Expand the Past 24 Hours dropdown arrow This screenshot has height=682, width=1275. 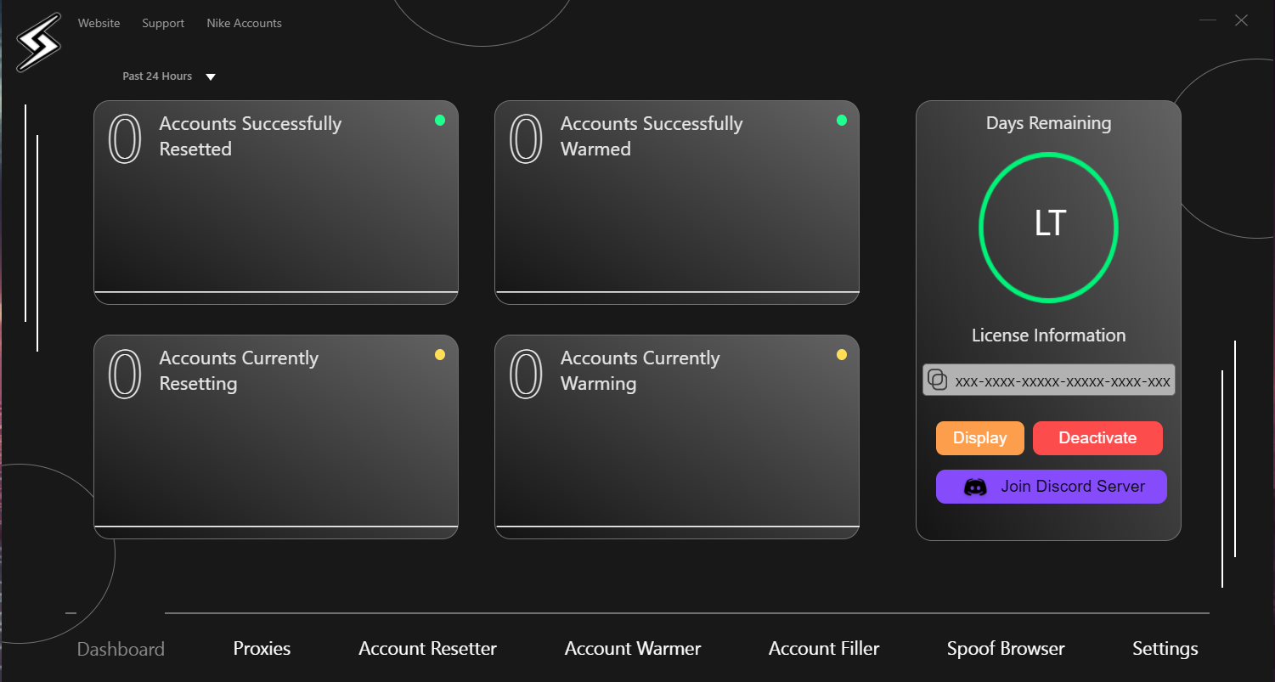tap(211, 77)
